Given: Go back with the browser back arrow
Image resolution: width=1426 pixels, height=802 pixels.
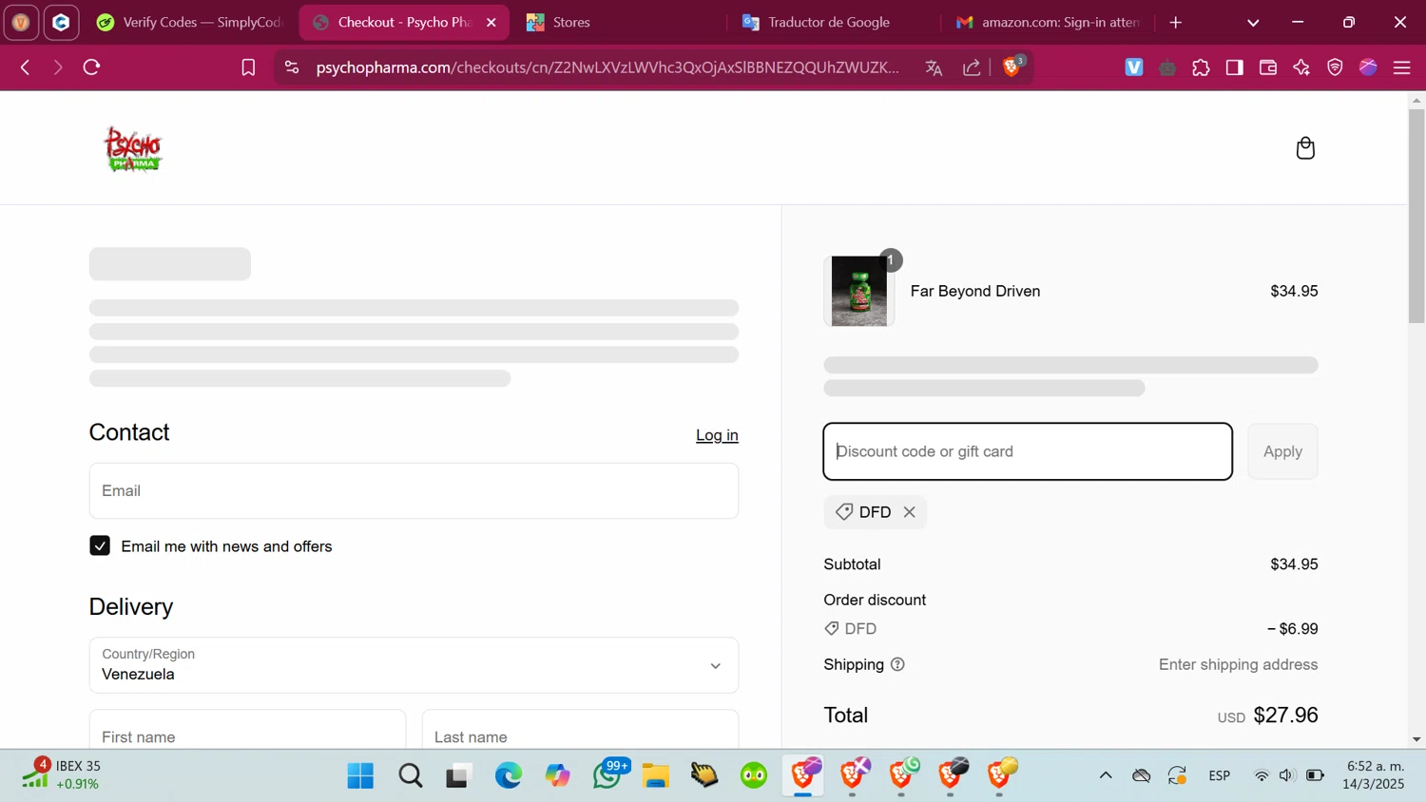Looking at the screenshot, I should click(x=26, y=67).
